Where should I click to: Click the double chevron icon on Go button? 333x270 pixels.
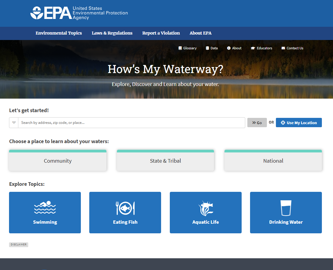[x=254, y=123]
